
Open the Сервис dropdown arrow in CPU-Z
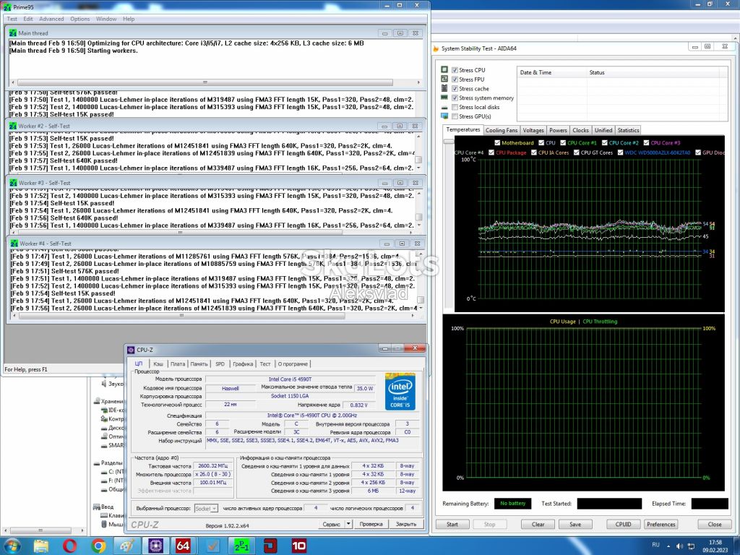click(348, 524)
